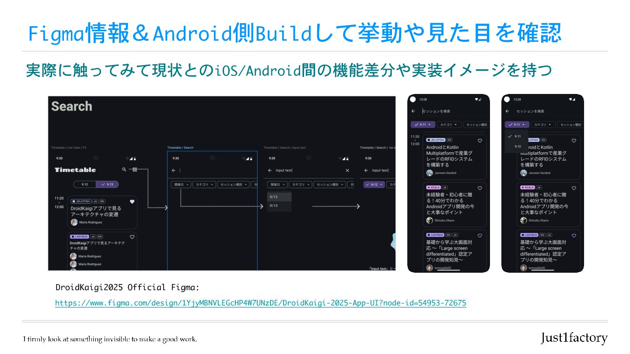Image resolution: width=630 pixels, height=354 pixels.
Task: Open カテゴリ filter chip in right phone
Action: click(543, 125)
